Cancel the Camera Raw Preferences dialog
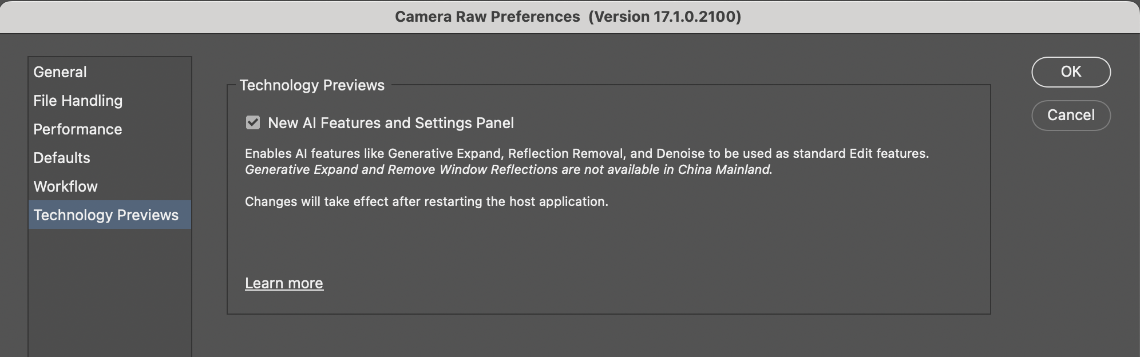The image size is (1140, 357). (x=1071, y=116)
